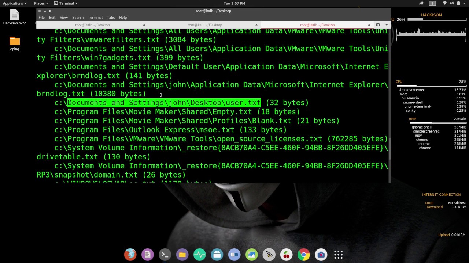Click the drivetable.txt (130 bytes) line
The width and height of the screenshot is (469, 263).
tap(93, 157)
